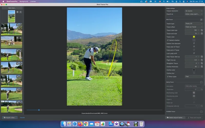Open the Apple menu
Image resolution: width=205 pixels, height=128 pixels.
coord(3,2)
